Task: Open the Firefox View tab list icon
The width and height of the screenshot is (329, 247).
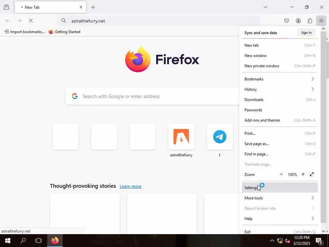Action: pos(6,7)
